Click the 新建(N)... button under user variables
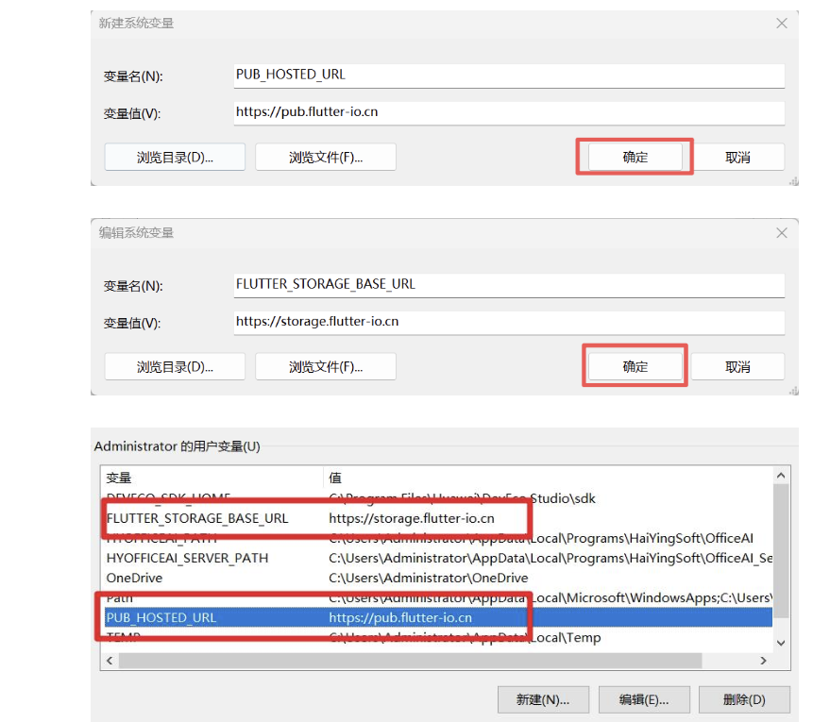This screenshot has height=722, width=830. click(x=543, y=699)
